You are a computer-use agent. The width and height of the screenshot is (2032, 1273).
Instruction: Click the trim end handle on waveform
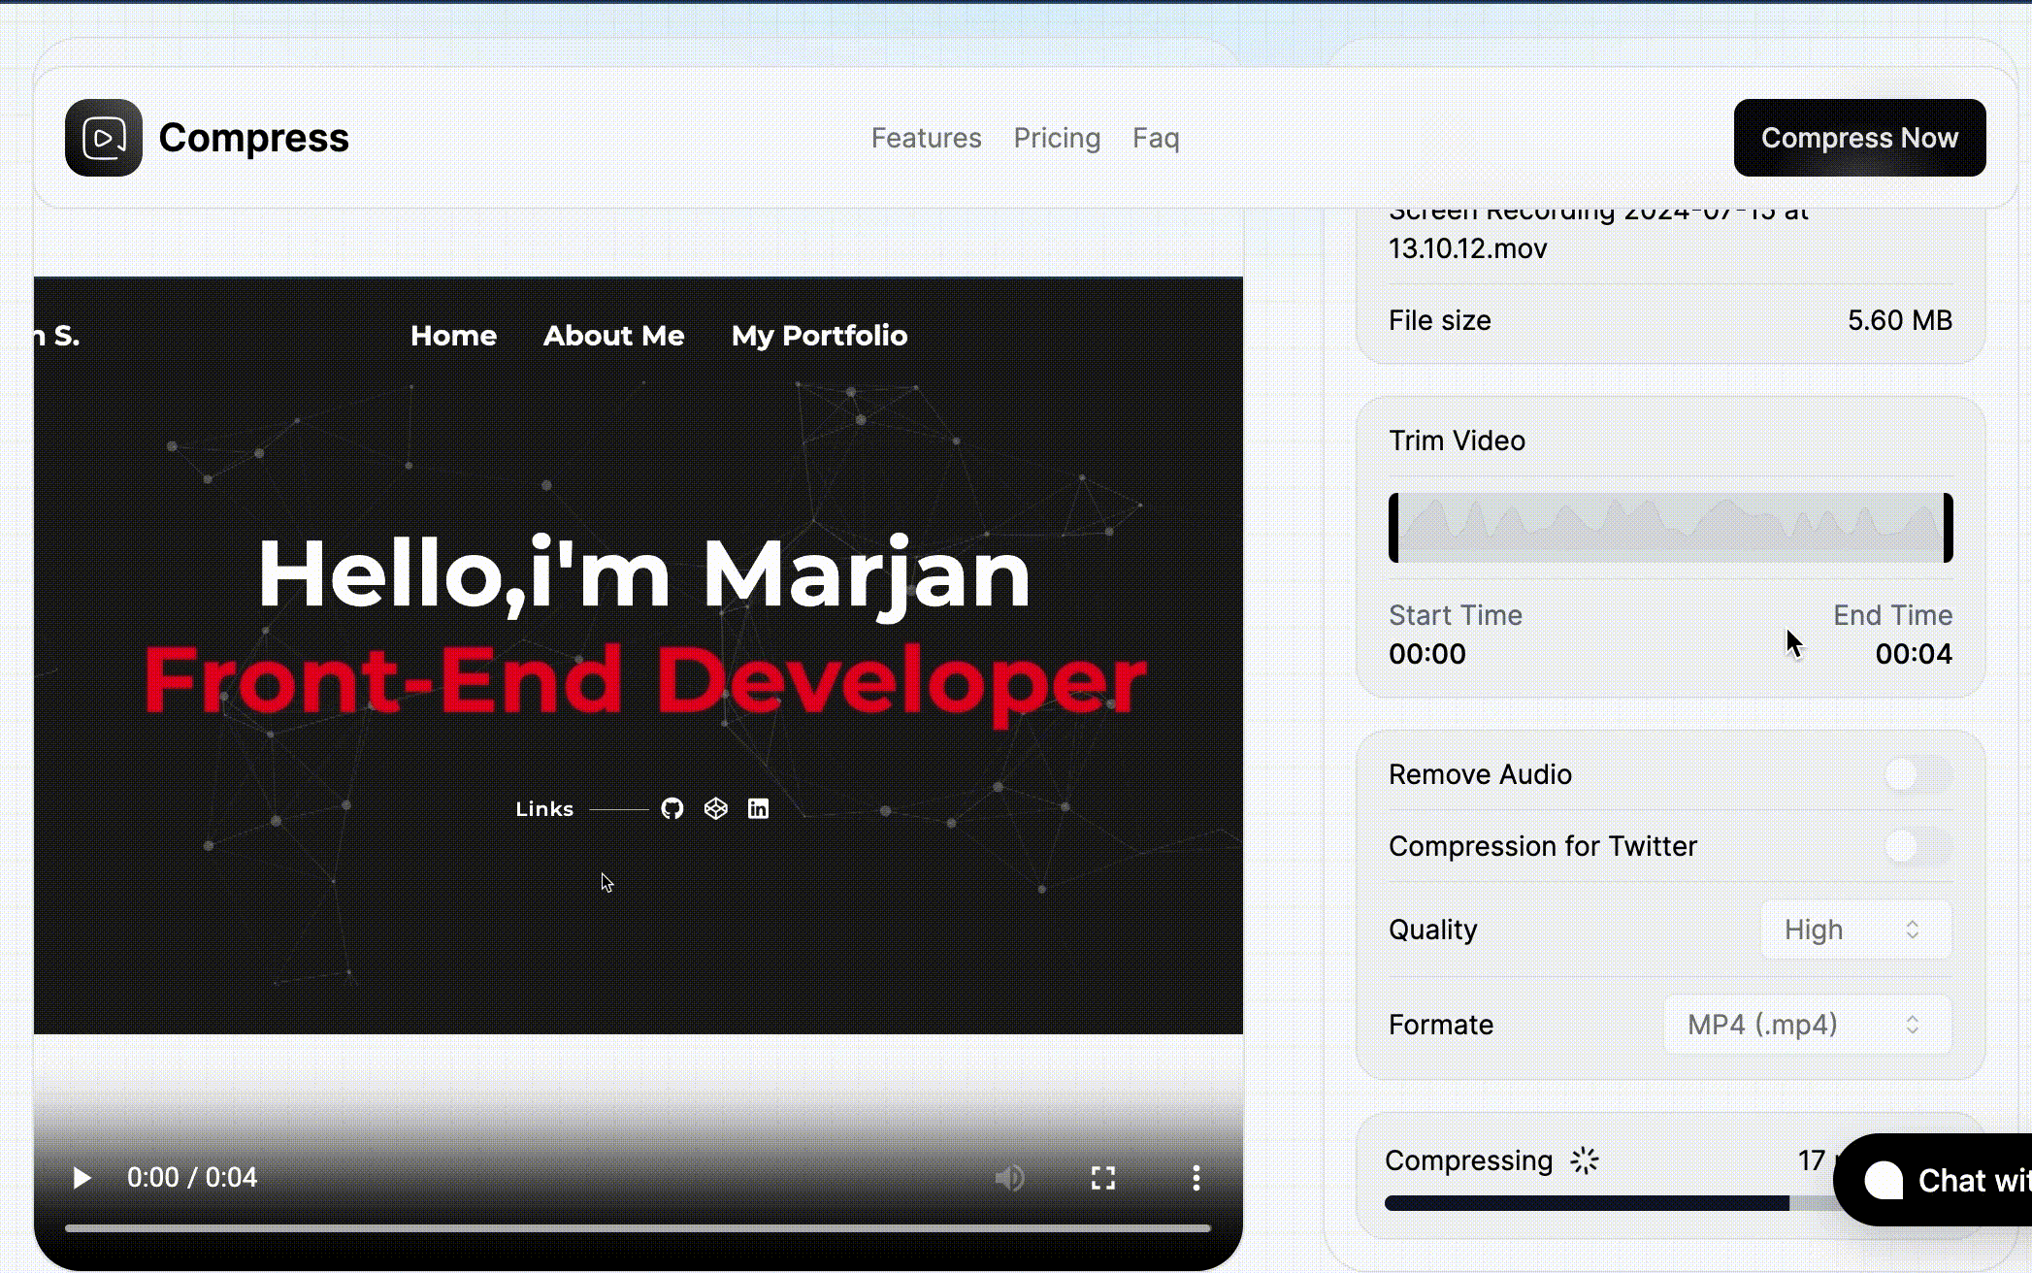point(1947,528)
